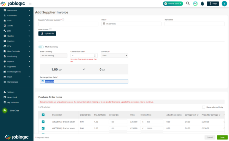
Task: Click the Invoices sidebar icon
Action: 5,41
